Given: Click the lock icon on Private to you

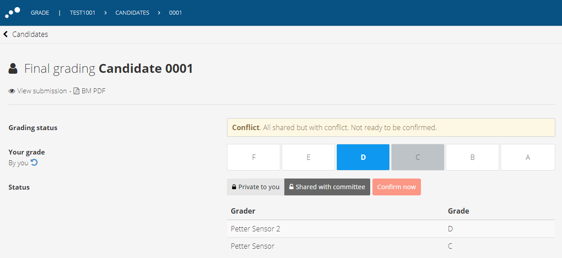Looking at the screenshot, I should click(x=234, y=187).
